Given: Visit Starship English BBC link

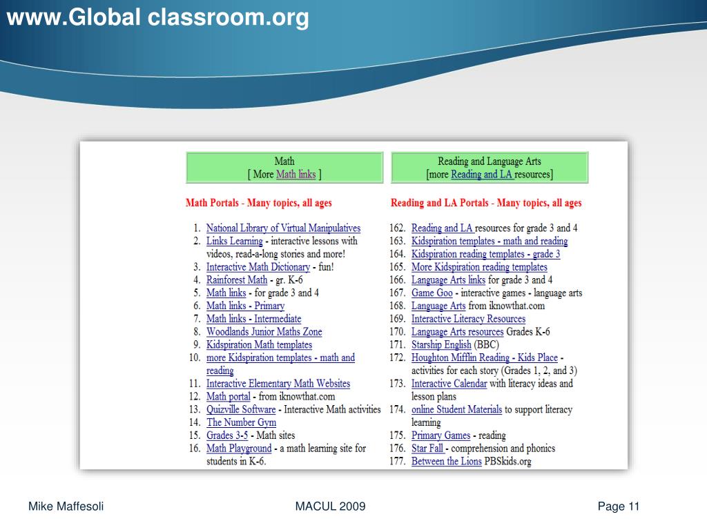Looking at the screenshot, I should (441, 345).
